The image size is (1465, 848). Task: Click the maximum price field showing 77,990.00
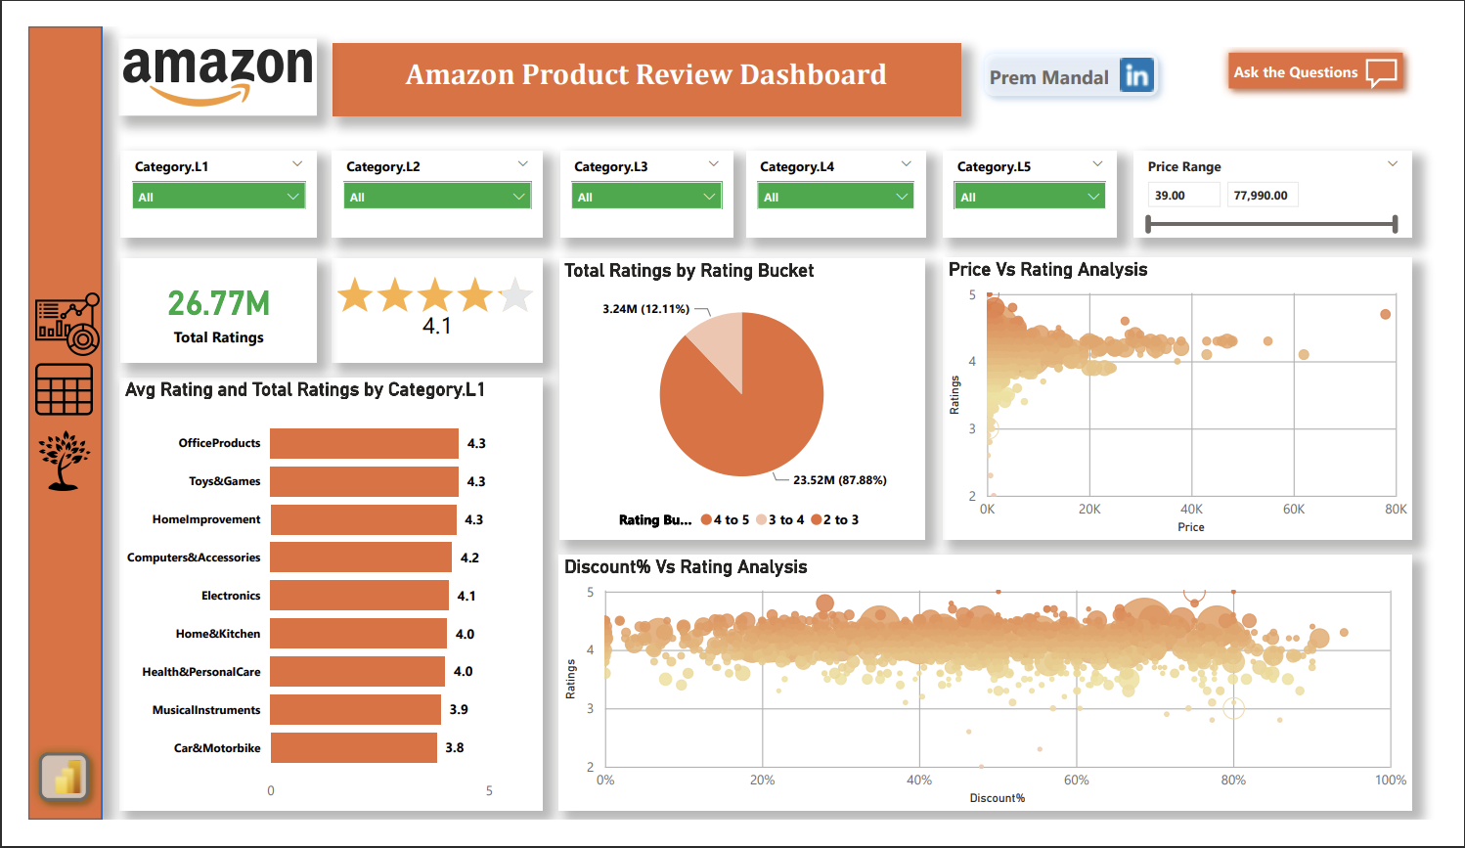1262,196
